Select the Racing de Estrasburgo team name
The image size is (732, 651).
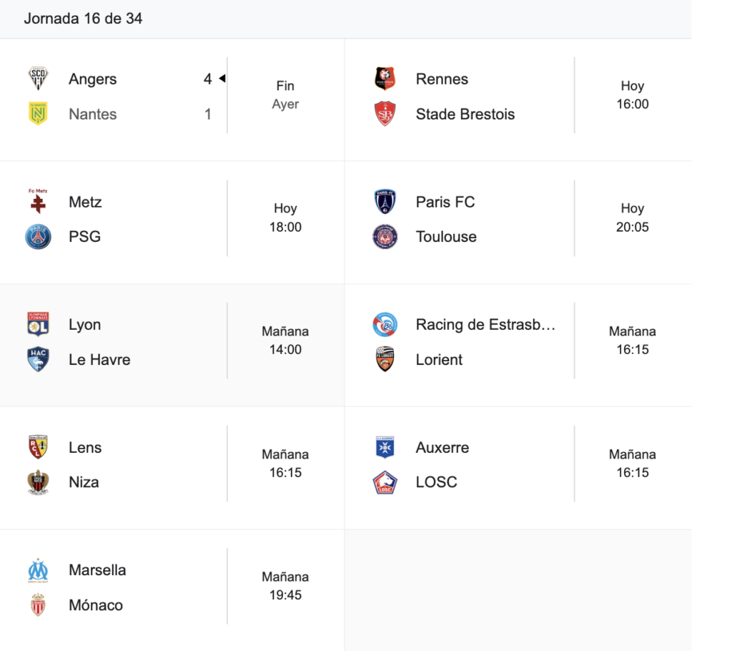(x=485, y=324)
